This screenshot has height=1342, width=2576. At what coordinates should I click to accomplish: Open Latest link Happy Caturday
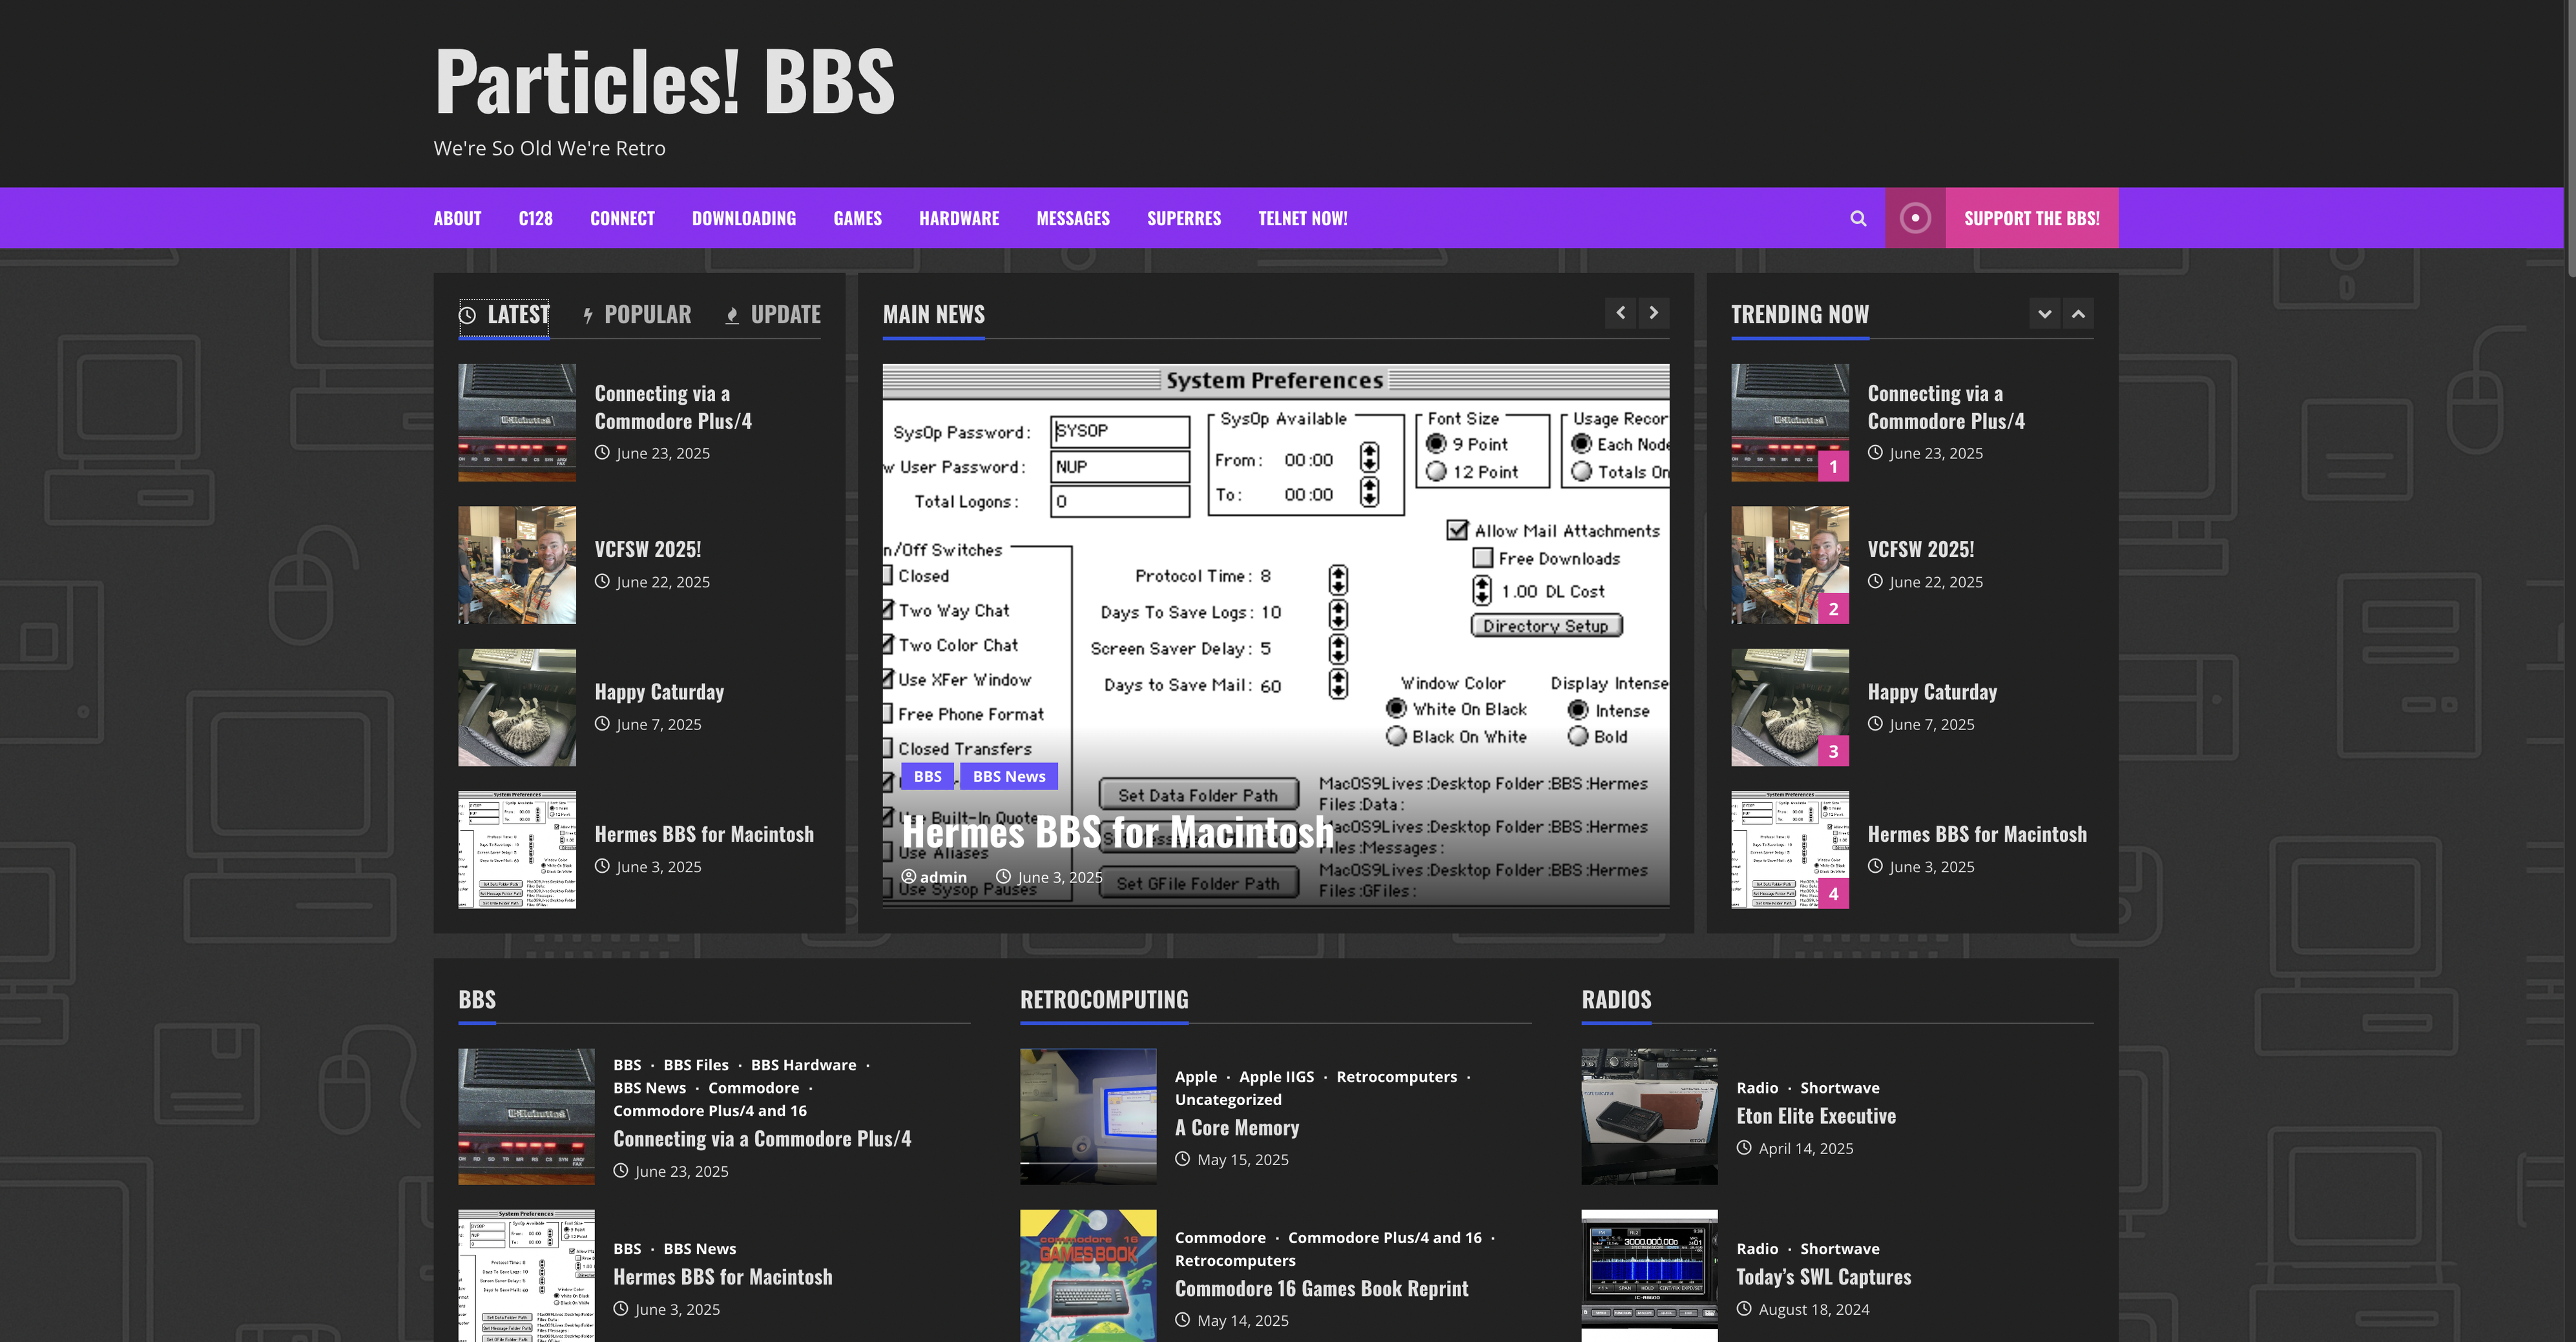click(x=659, y=691)
